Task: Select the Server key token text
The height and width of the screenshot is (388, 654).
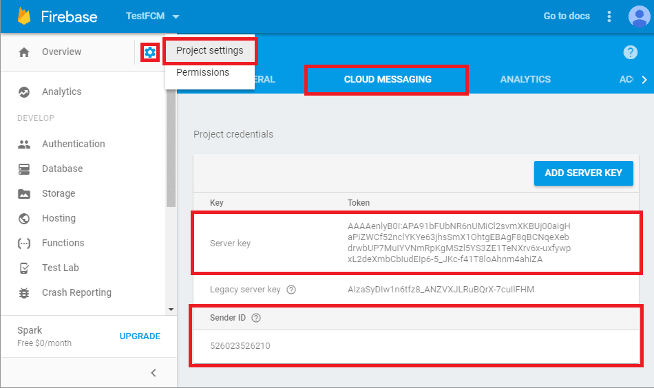Action: coord(459,243)
